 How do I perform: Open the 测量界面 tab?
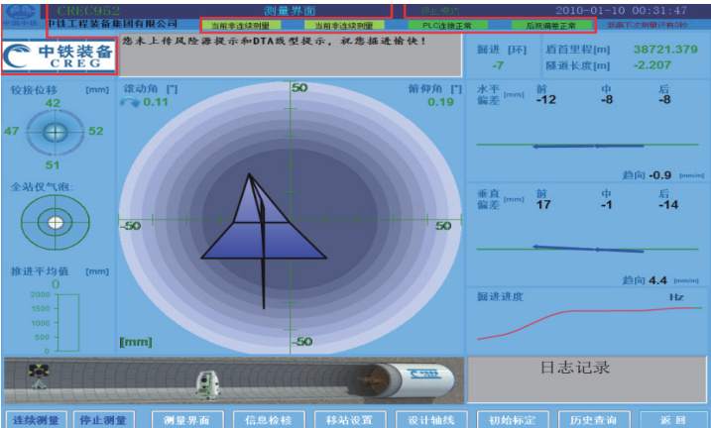(186, 419)
